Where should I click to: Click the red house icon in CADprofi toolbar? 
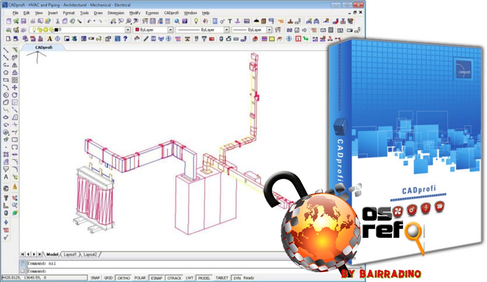click(255, 39)
